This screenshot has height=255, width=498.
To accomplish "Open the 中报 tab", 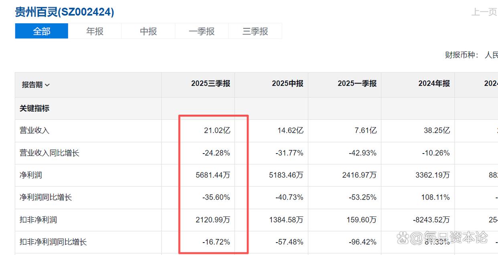I will coord(148,31).
